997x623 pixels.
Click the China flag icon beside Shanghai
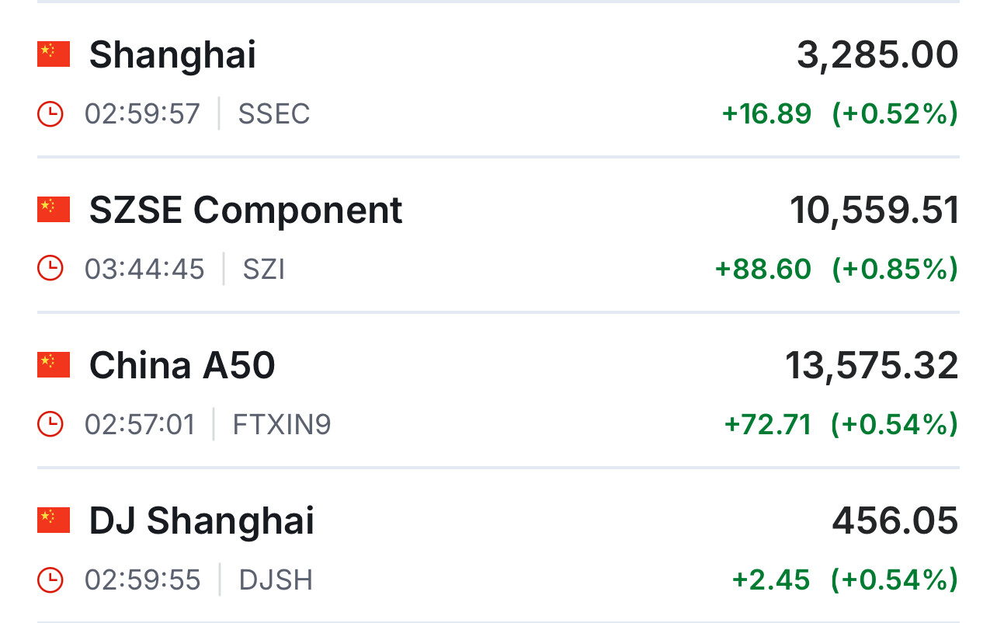pos(54,54)
